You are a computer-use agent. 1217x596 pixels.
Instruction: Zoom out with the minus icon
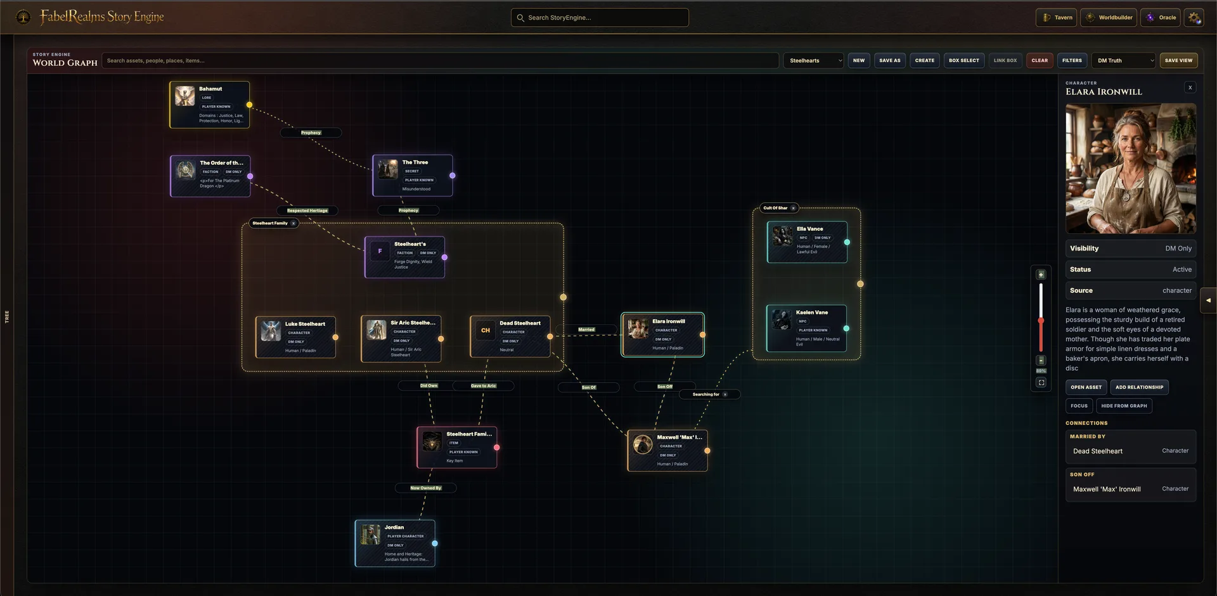(1041, 360)
